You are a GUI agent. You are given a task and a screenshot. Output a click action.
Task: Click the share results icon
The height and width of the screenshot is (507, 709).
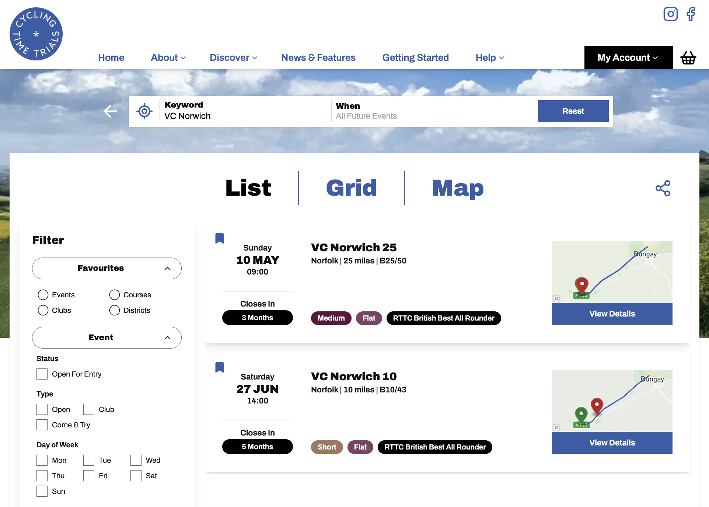tap(663, 188)
